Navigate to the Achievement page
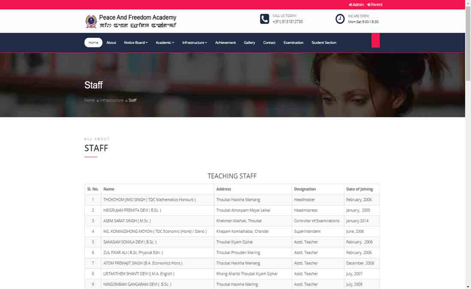This screenshot has width=471, height=289. (225, 43)
